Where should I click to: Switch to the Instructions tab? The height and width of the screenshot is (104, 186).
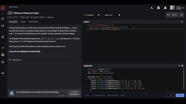point(13,22)
